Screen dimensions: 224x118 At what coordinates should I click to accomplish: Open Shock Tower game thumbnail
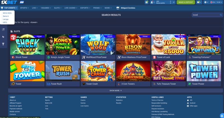(x=27, y=44)
